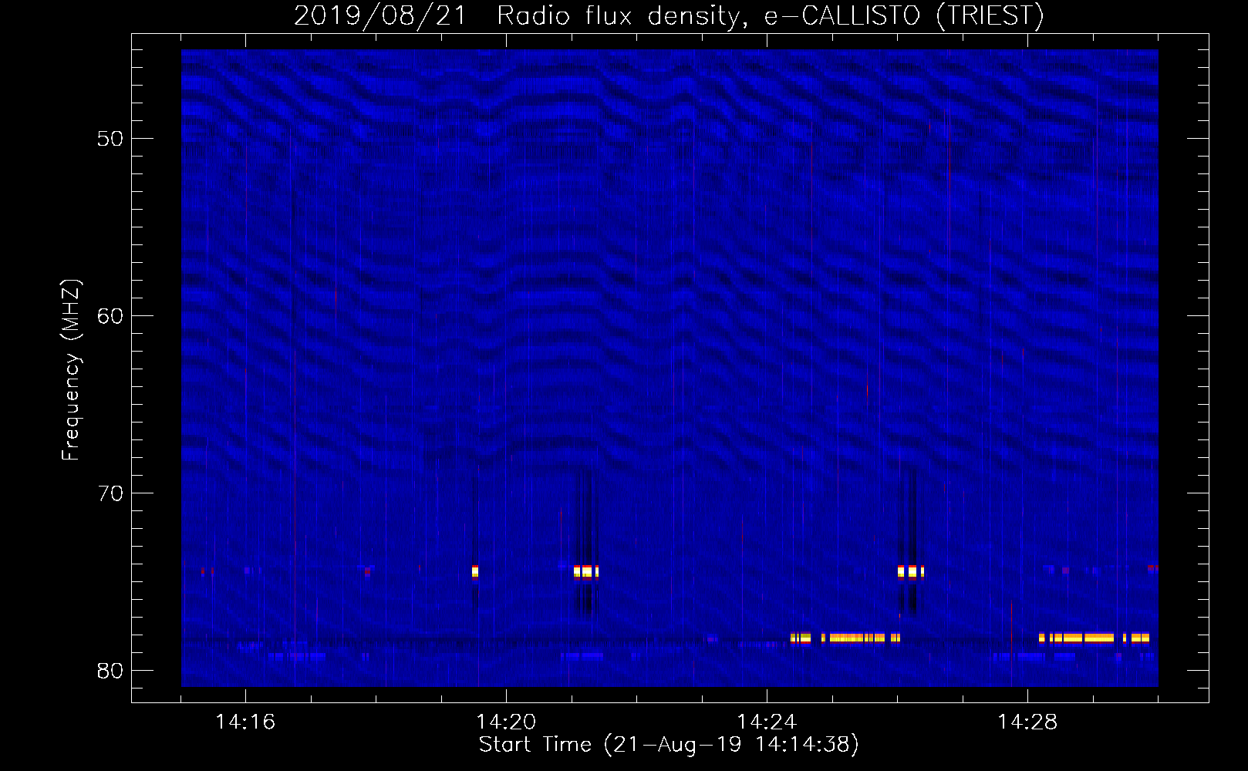Image resolution: width=1248 pixels, height=771 pixels.
Task: Select the 80 frequency tick label
Action: point(110,671)
